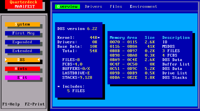The image size is (200, 111).
Task: Select the DOS category button
Action: coord(22,60)
